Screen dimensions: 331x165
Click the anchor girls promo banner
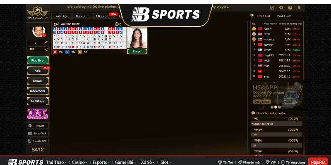point(38,114)
